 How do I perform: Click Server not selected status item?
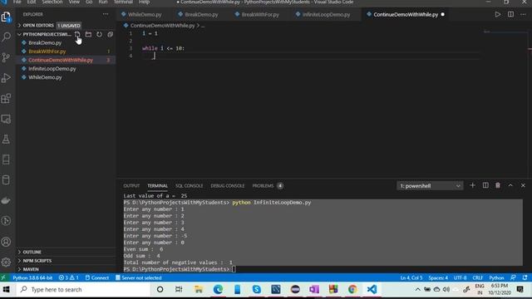tap(139, 277)
